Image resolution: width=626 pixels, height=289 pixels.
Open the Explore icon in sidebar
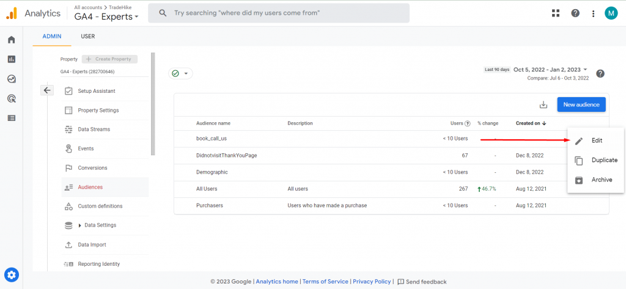click(x=12, y=79)
